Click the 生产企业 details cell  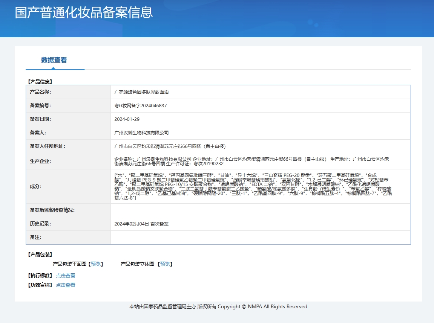(x=252, y=161)
